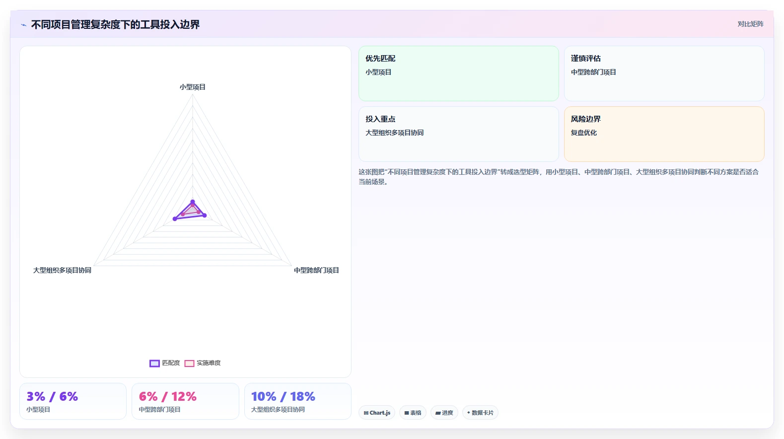Click the 小型项目 radar axis label

pos(193,87)
